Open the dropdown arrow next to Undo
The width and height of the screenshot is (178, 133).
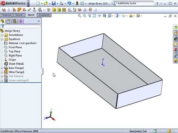73,4
